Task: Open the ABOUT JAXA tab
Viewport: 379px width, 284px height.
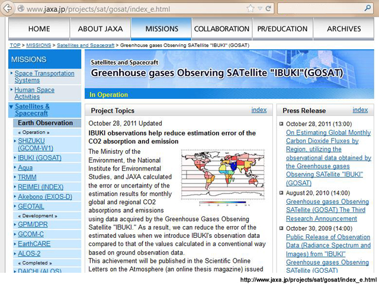Action: 100,28
